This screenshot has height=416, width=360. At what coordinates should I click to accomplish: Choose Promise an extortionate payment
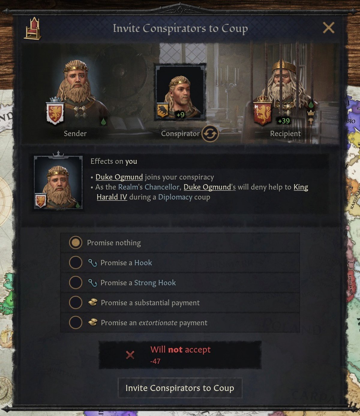click(180, 323)
